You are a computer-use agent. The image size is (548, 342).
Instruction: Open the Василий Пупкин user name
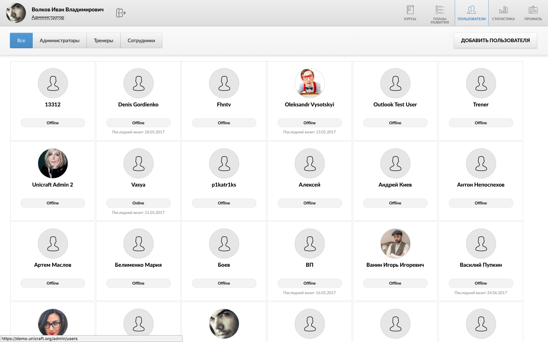(481, 265)
